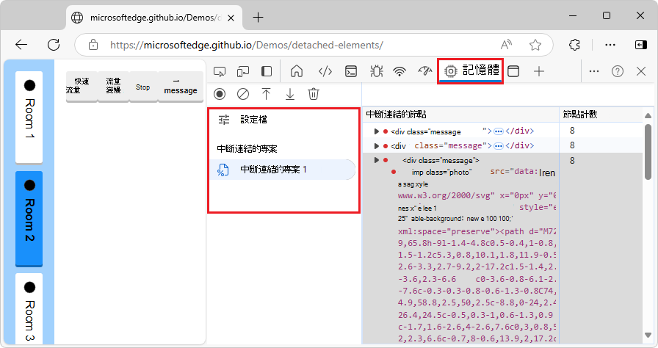Image resolution: width=658 pixels, height=348 pixels.
Task: Click the site lock info icon
Action: pos(93,45)
